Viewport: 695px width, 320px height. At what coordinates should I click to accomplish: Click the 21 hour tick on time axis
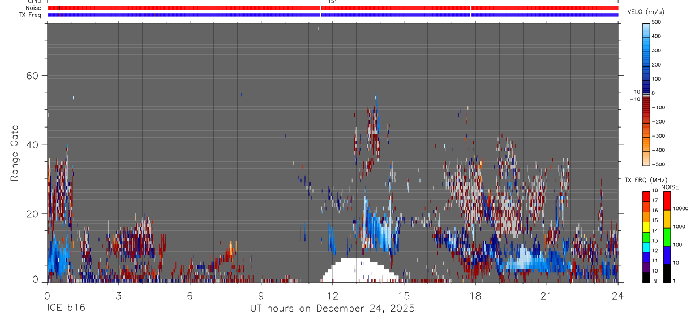(x=546, y=295)
